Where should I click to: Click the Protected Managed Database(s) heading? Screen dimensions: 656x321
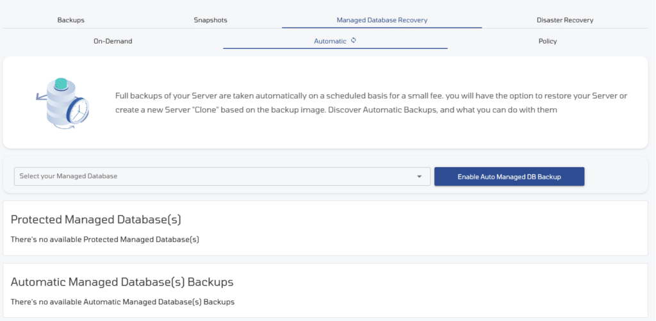pos(96,220)
